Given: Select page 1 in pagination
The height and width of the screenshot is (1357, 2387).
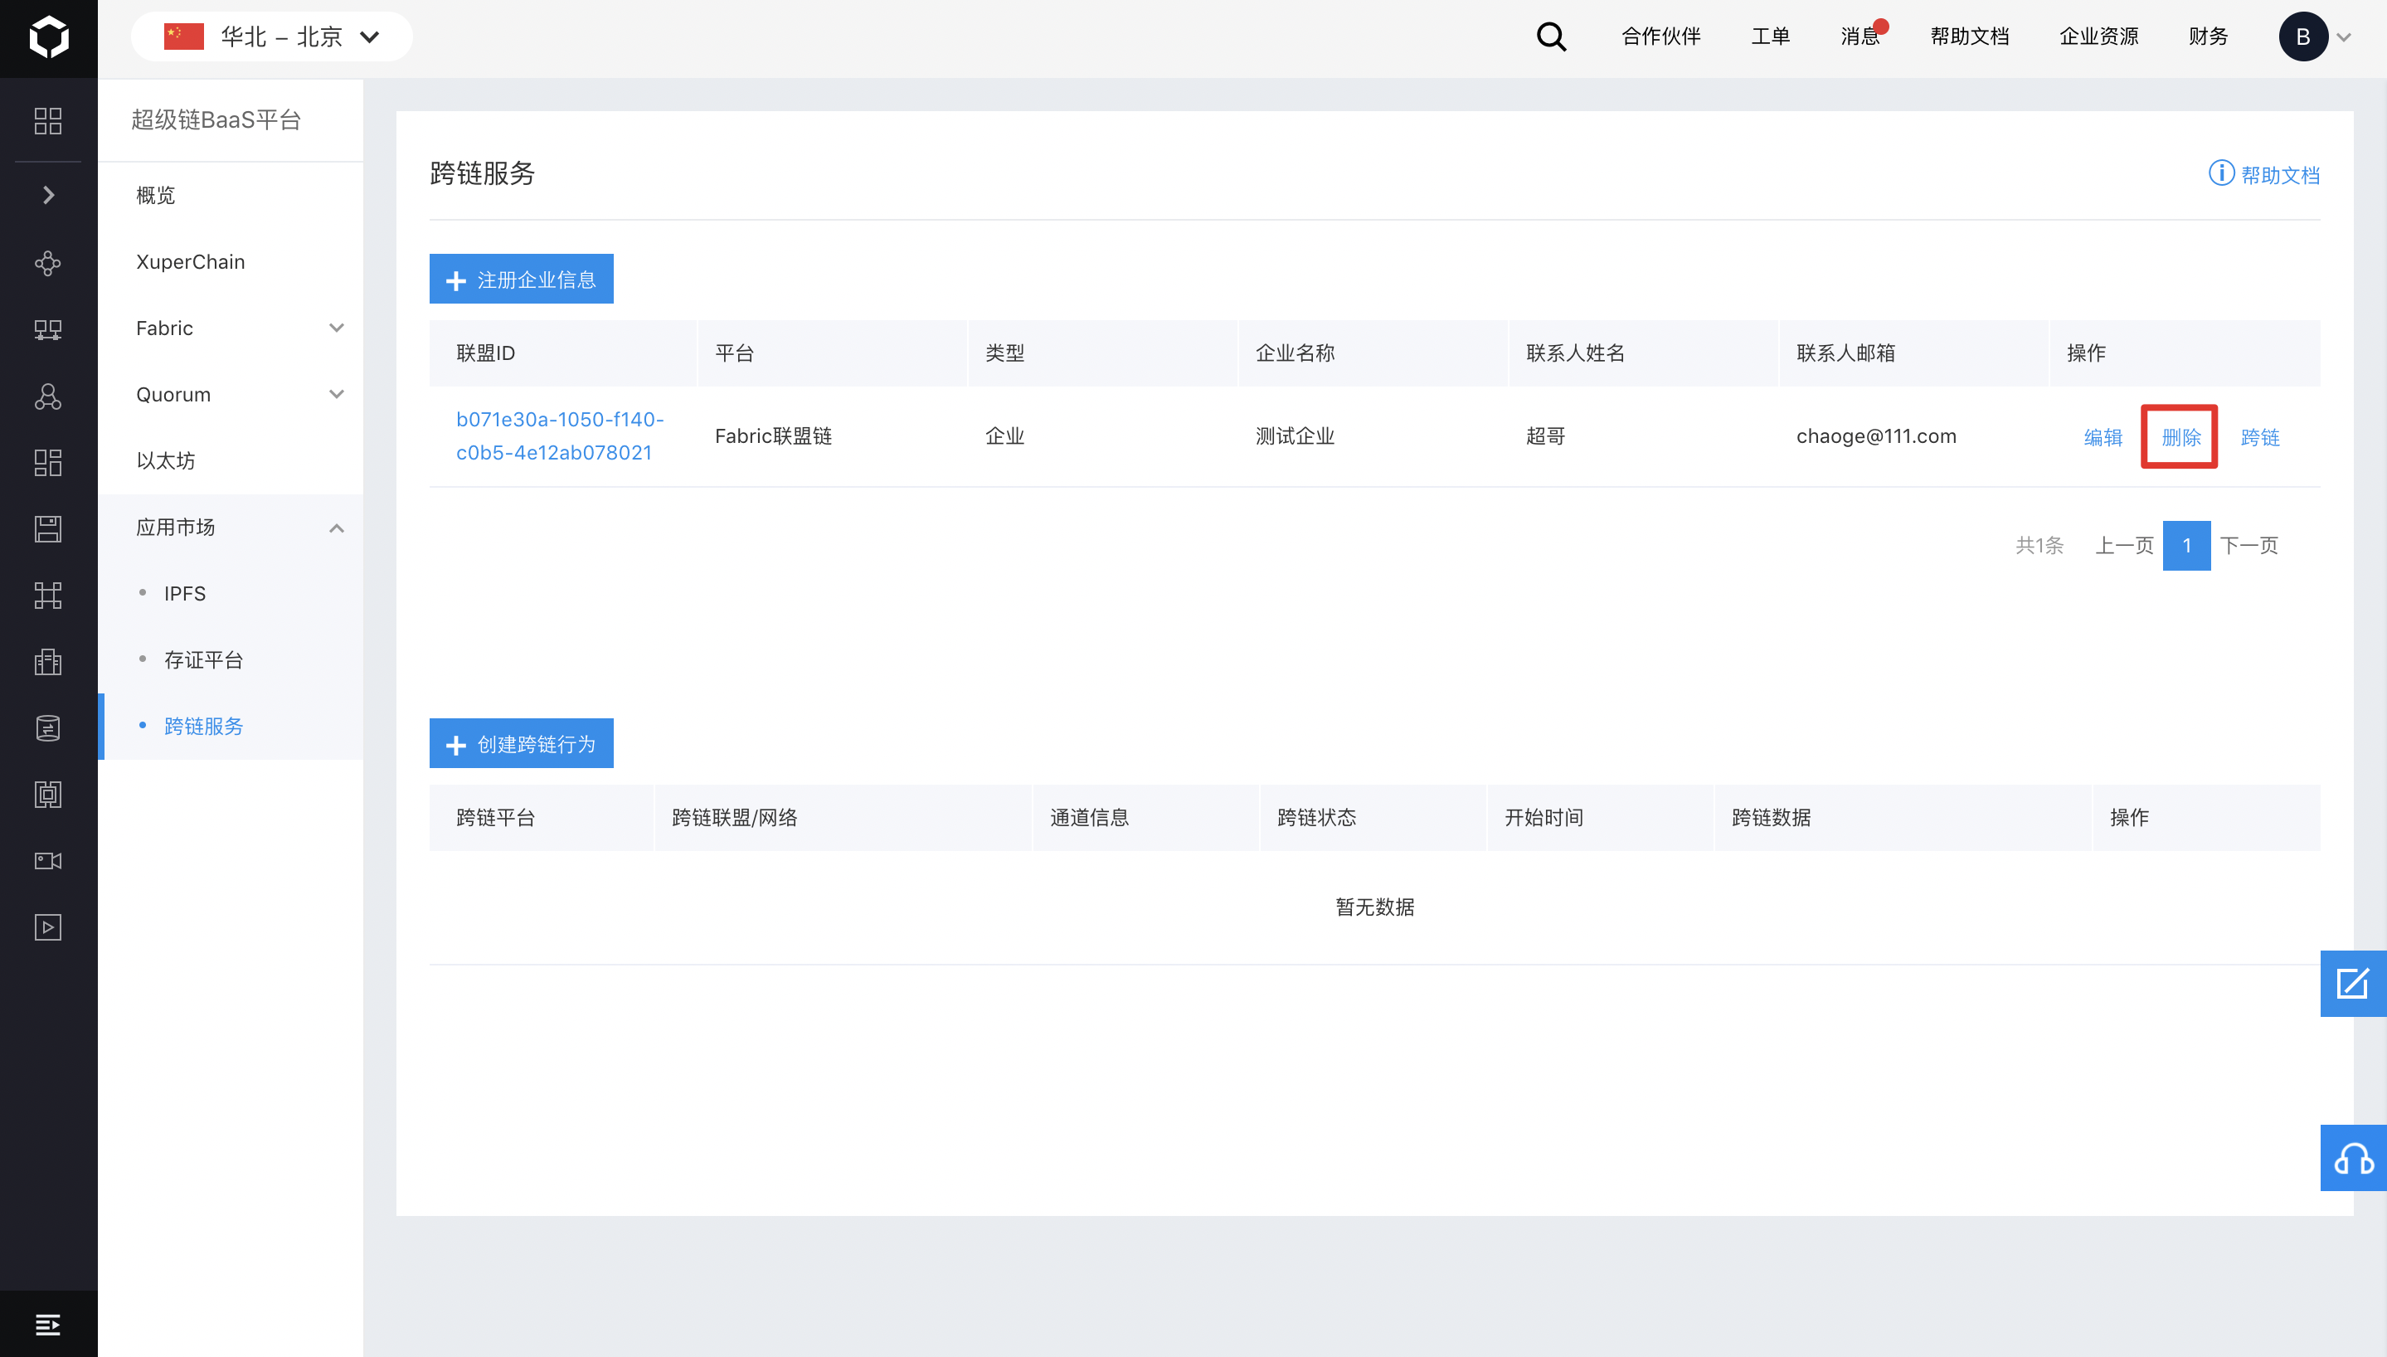Looking at the screenshot, I should tap(2186, 545).
